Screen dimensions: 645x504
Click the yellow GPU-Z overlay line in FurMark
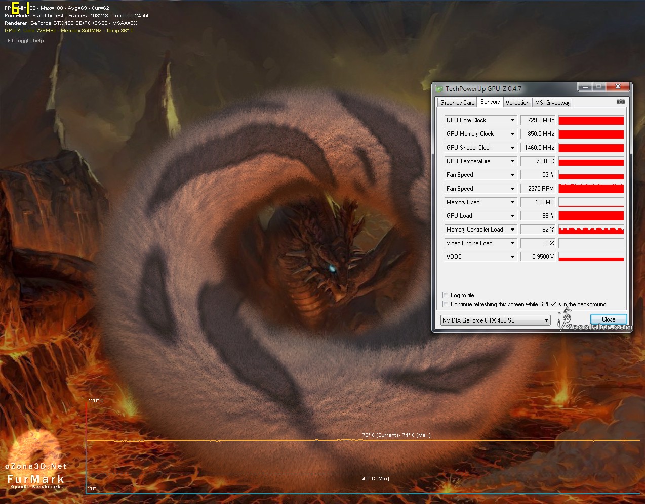coord(69,31)
